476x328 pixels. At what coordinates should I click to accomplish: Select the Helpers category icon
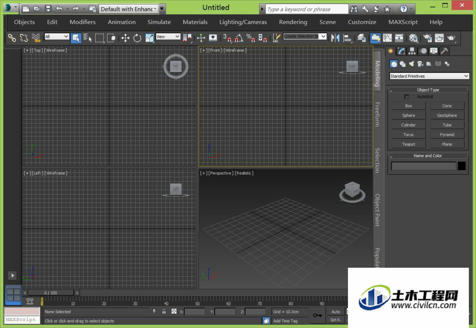(429, 64)
